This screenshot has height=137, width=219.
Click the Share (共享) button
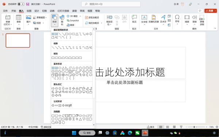click(211, 11)
